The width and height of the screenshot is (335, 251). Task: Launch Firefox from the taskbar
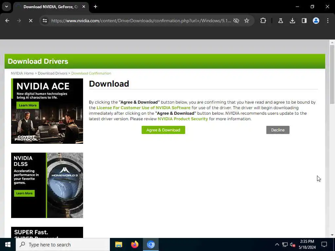[x=134, y=244]
